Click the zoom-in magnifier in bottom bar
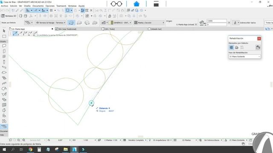 pyautogui.click(x=19, y=140)
